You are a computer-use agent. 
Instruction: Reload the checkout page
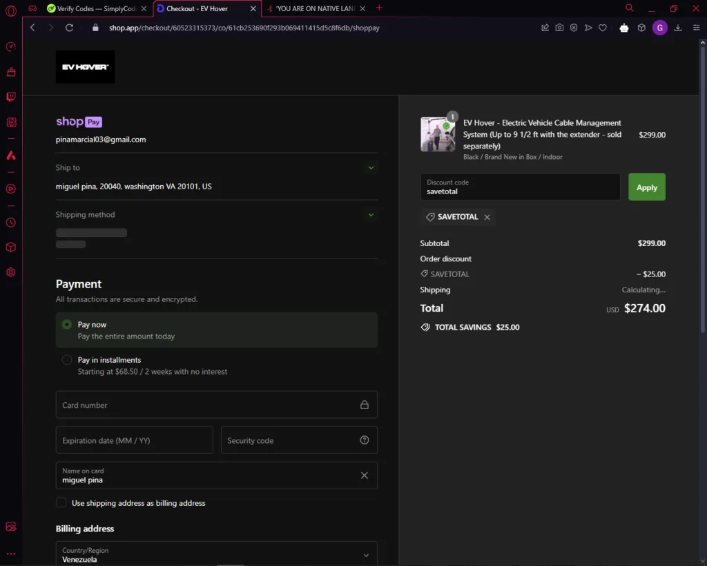pyautogui.click(x=69, y=28)
